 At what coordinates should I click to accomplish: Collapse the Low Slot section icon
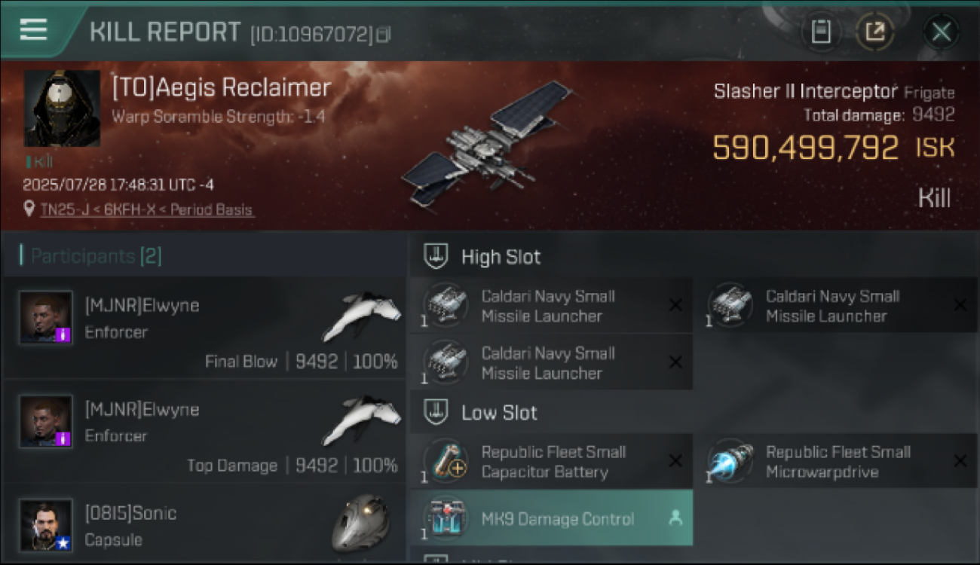pos(435,412)
